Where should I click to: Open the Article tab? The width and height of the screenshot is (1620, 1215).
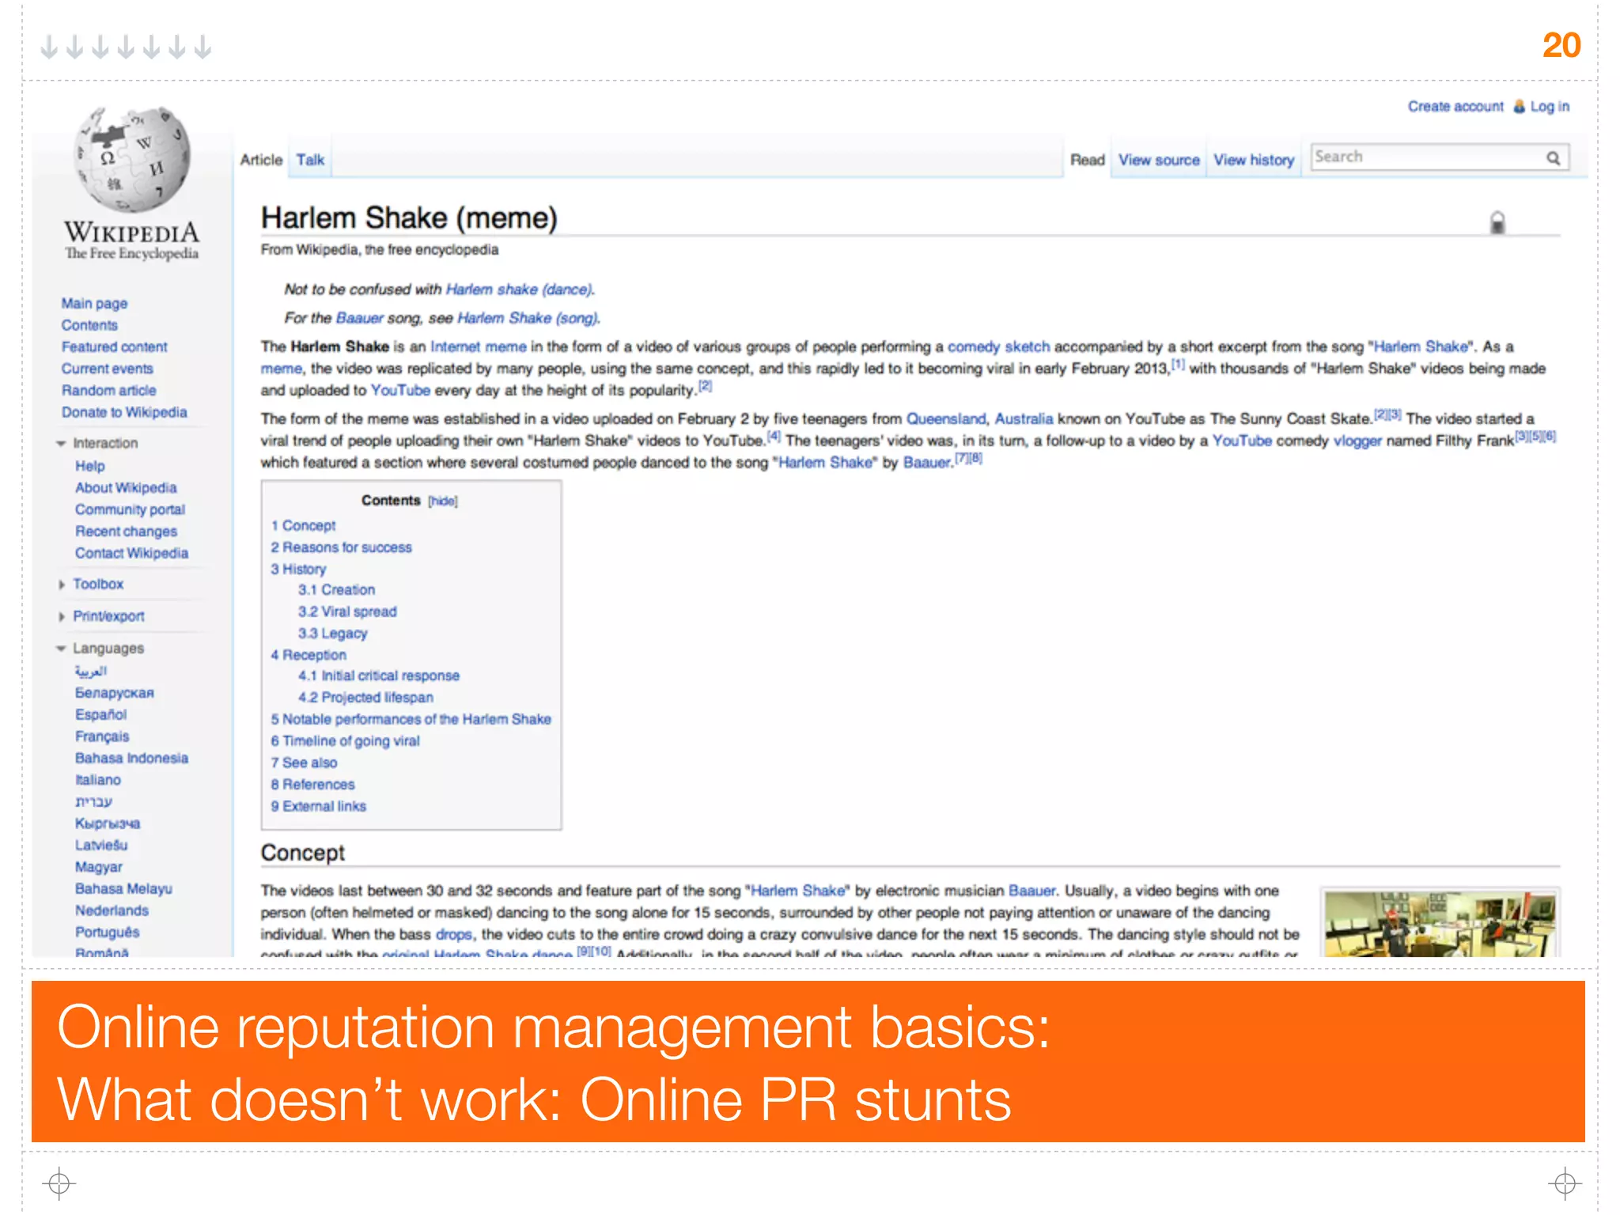pos(261,160)
